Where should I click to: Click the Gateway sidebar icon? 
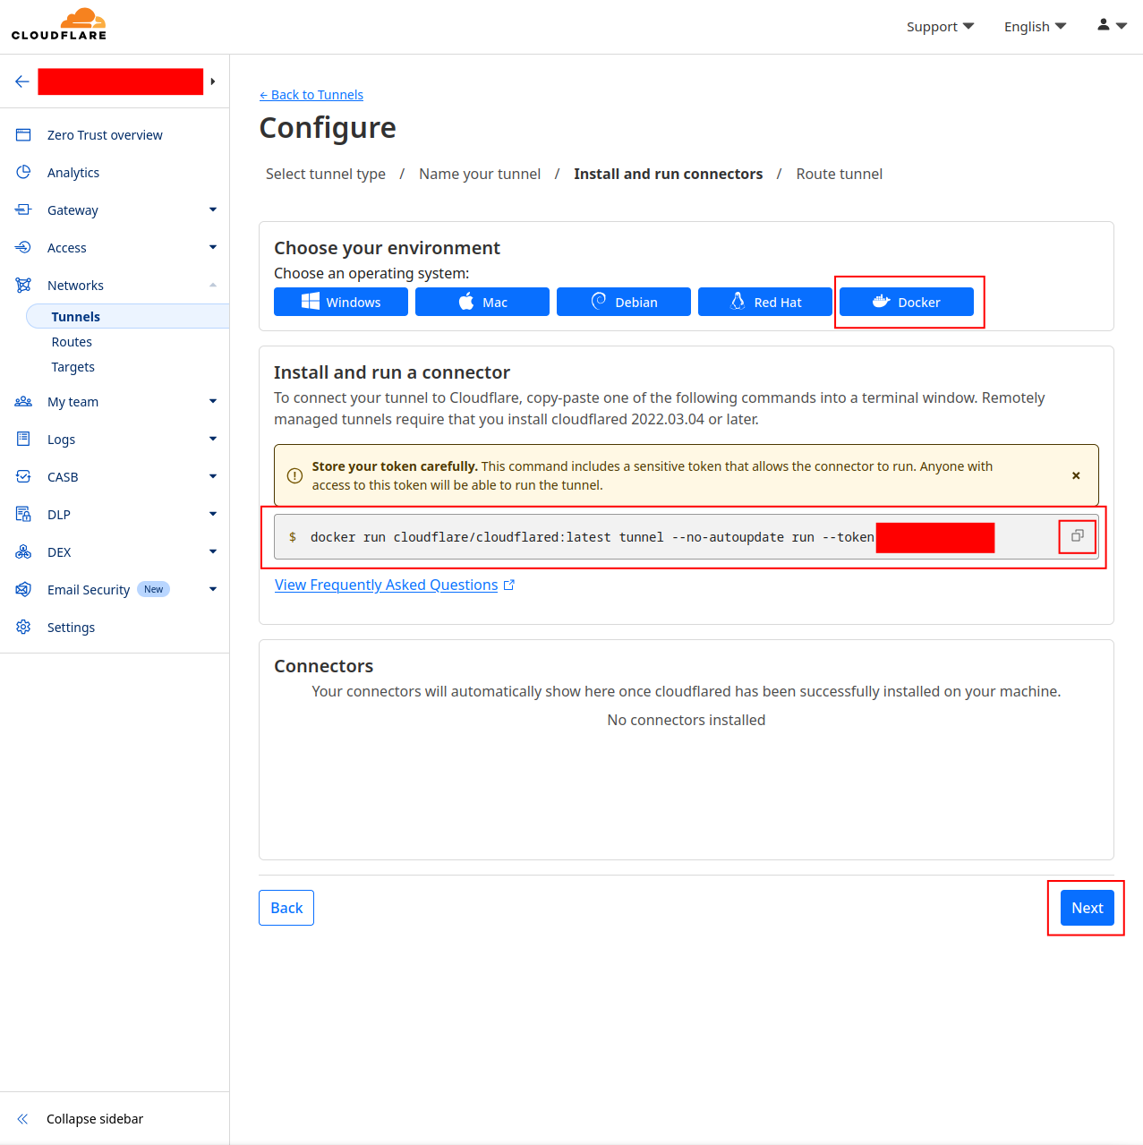23,209
